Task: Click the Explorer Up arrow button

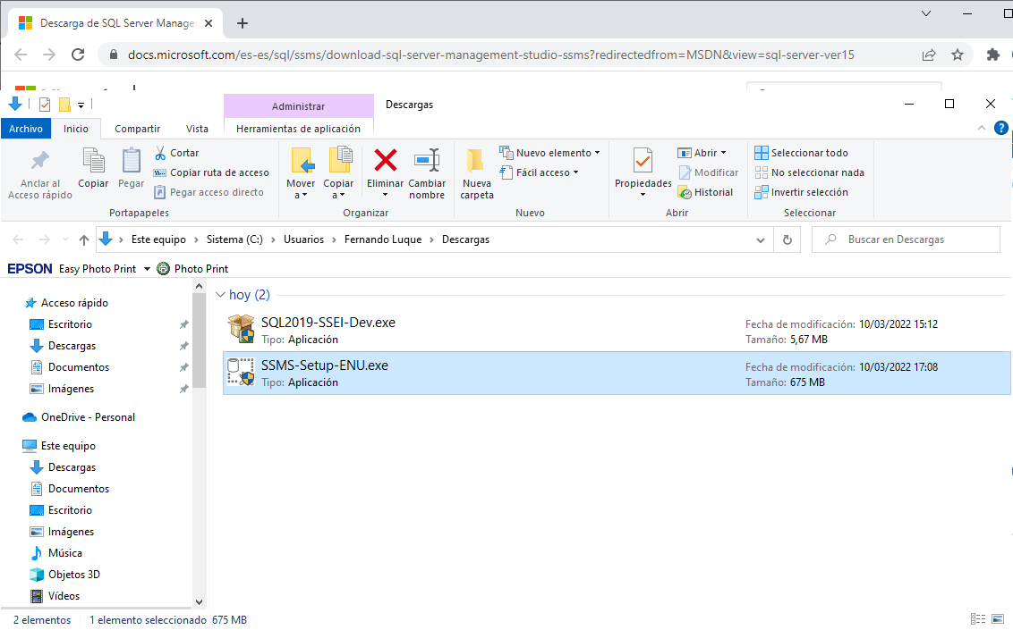Action: point(84,239)
